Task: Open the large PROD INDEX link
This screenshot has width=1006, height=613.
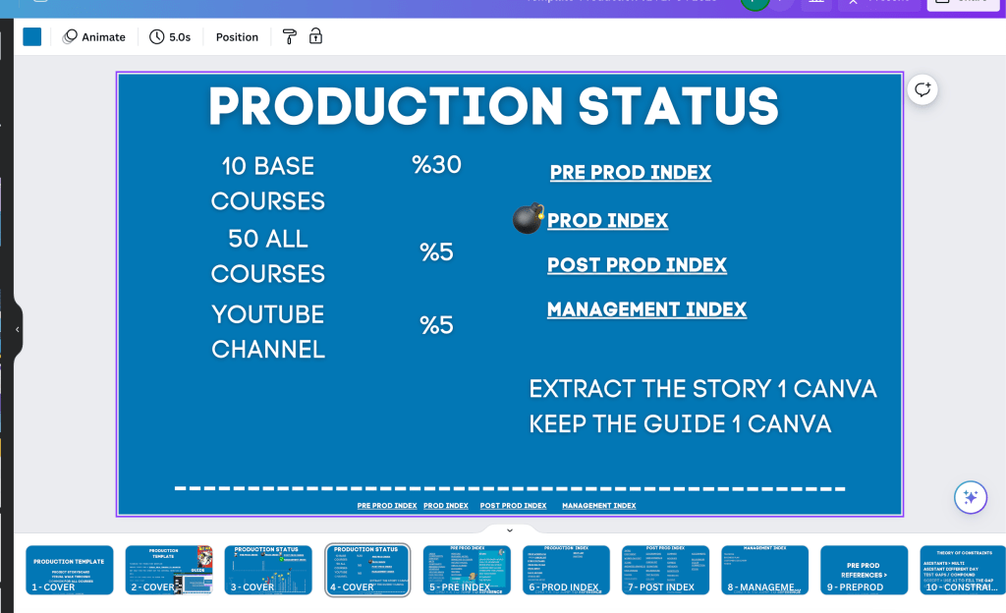Action: (607, 221)
